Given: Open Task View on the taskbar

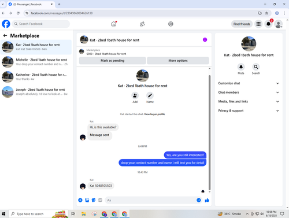Looking at the screenshot, I should [73, 214].
